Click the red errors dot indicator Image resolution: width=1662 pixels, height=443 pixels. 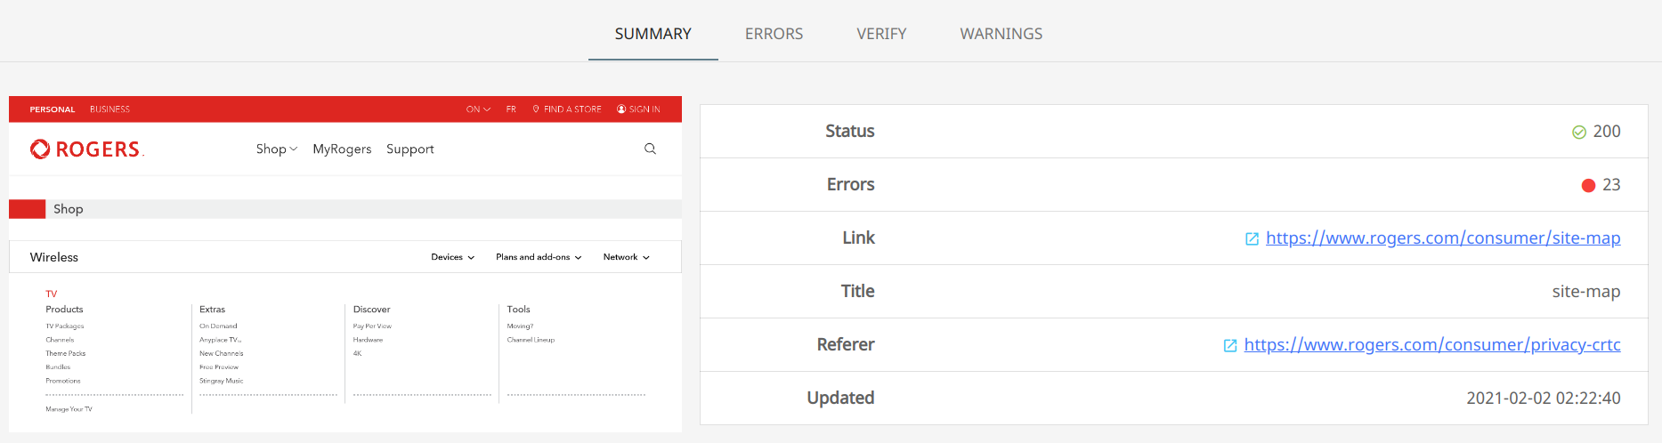[x=1588, y=185]
